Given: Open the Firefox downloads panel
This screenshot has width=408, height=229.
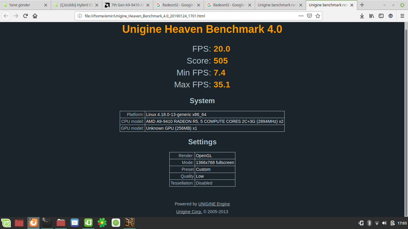Looking at the screenshot, I should [x=362, y=16].
